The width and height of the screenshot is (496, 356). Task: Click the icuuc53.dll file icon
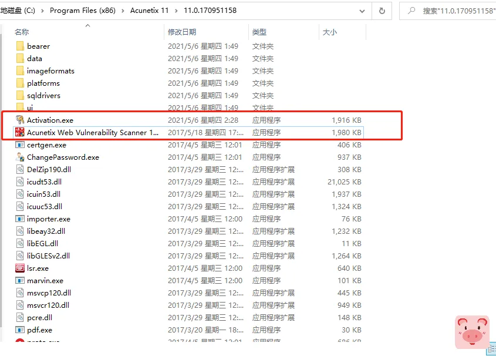tap(20, 206)
